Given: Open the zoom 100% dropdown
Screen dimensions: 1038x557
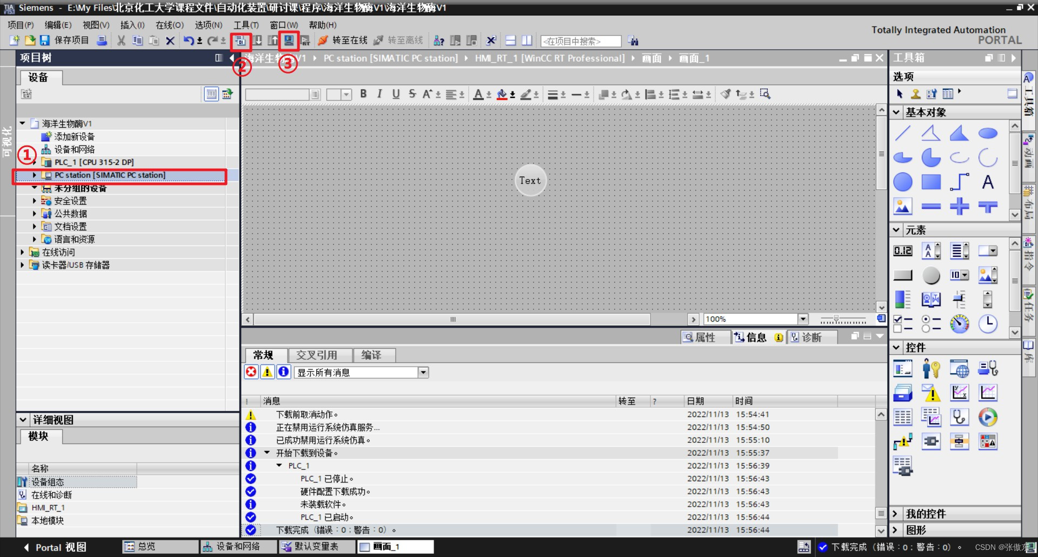Looking at the screenshot, I should 803,319.
